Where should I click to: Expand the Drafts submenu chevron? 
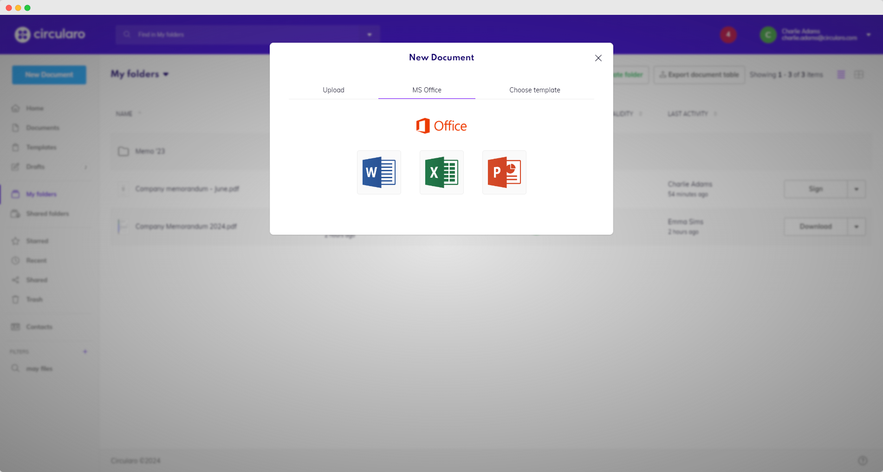[85, 167]
